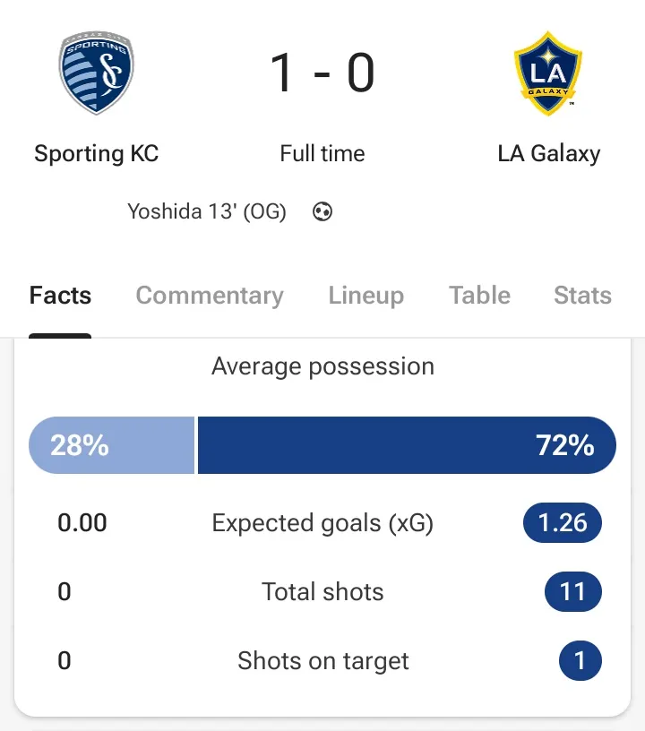The height and width of the screenshot is (731, 645).
Task: Click the shots on target badge showing 1
Action: point(580,661)
